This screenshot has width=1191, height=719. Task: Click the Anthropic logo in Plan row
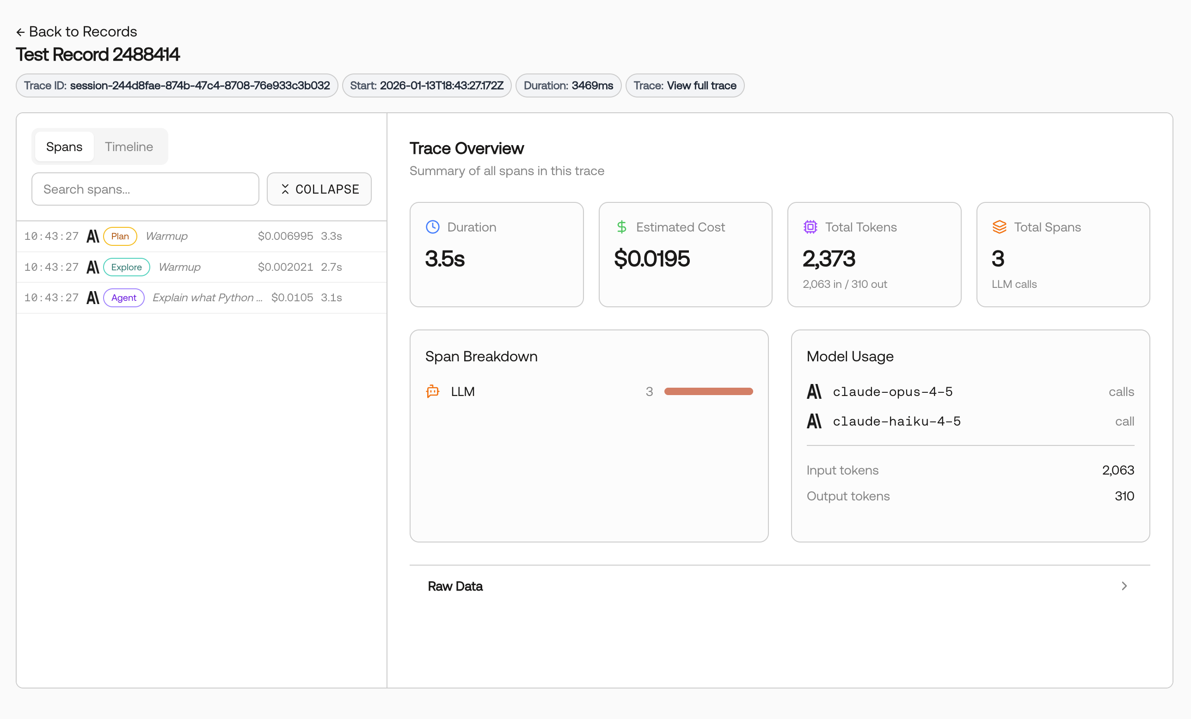pos(93,236)
